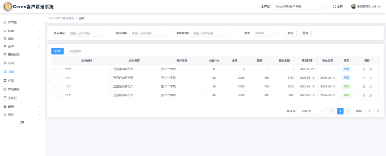The width and height of the screenshot is (386, 156).
Task: Check the first table row checkbox
Action: (57, 69)
